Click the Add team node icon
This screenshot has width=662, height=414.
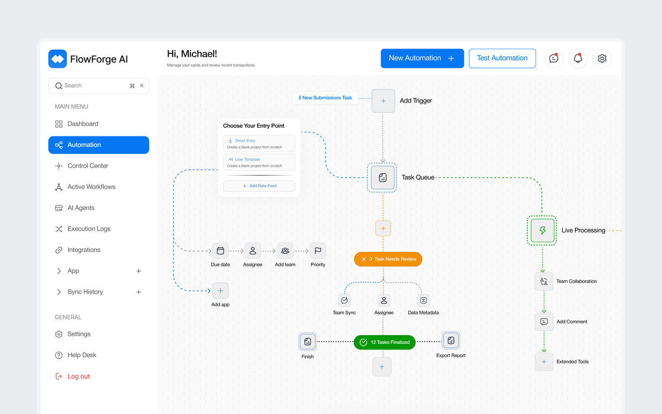[285, 251]
